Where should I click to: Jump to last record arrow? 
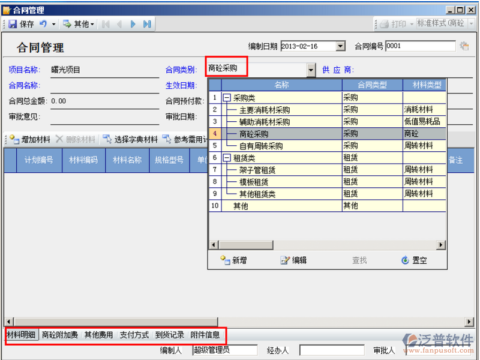(146, 24)
